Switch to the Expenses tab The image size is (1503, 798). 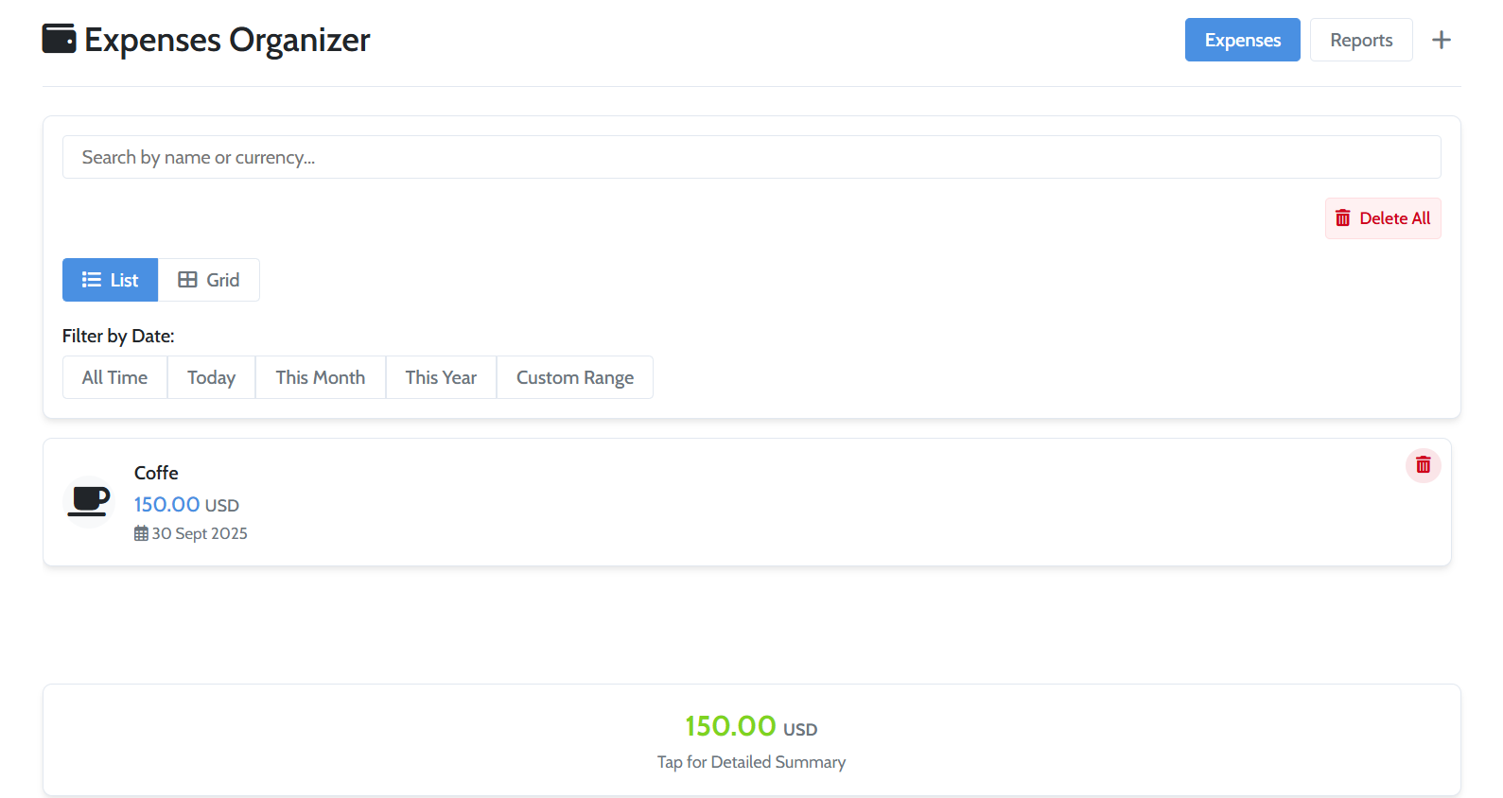pyautogui.click(x=1242, y=39)
